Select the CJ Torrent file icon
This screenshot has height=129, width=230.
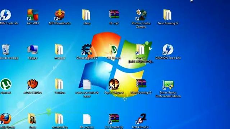point(114,50)
